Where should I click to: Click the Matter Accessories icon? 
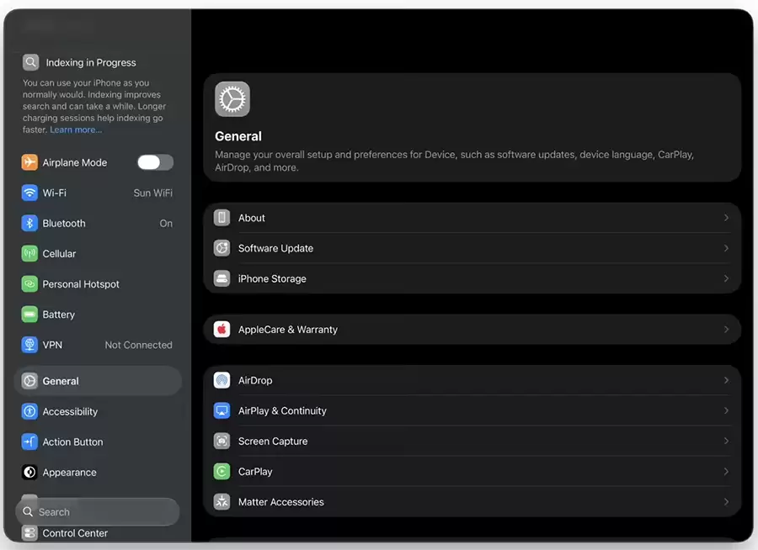(222, 502)
